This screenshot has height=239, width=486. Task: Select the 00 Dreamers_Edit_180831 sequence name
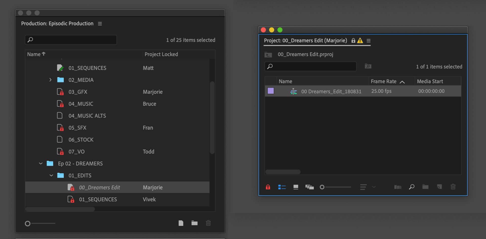tap(331, 91)
